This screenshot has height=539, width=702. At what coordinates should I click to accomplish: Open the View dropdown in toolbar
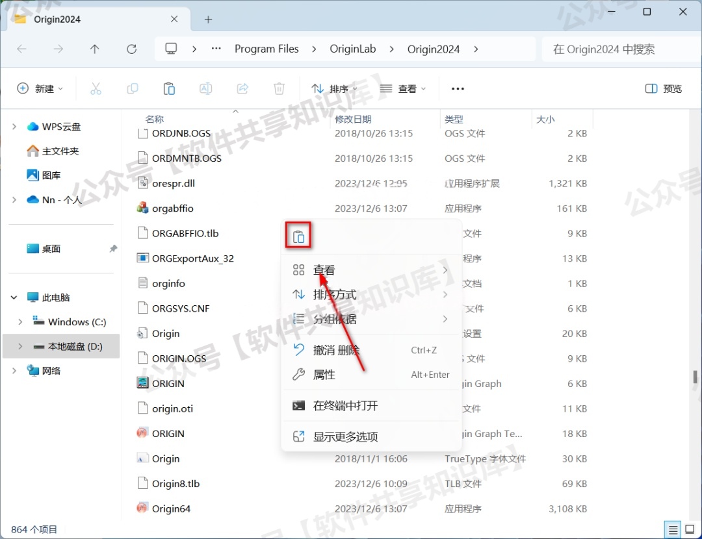tap(402, 88)
